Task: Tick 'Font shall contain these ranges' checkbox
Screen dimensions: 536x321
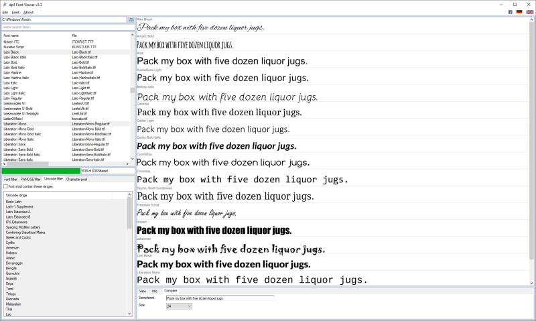Action: (5, 187)
